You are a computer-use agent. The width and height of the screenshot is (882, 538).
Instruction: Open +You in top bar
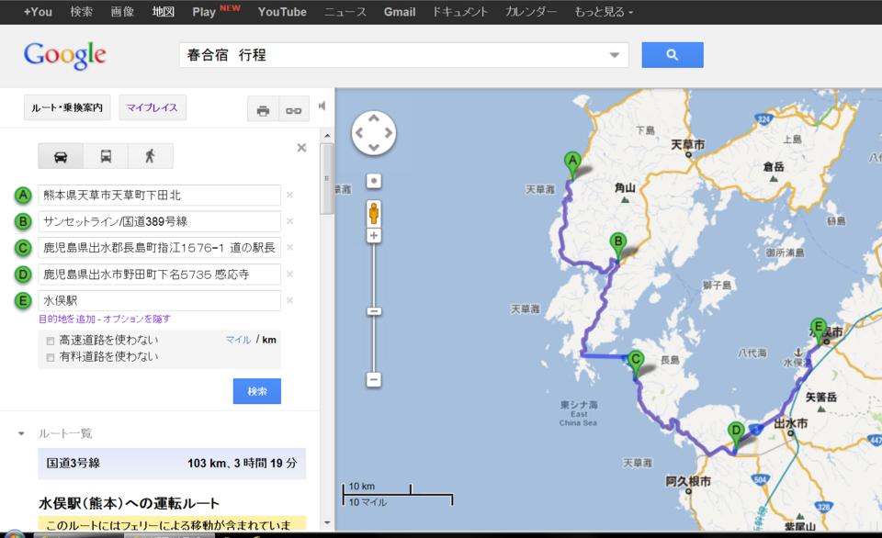pyautogui.click(x=38, y=12)
